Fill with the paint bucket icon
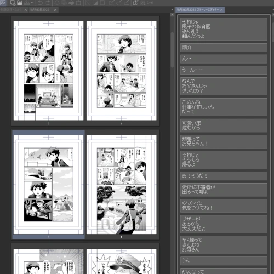This screenshot has width=274, height=274. (71, 3)
